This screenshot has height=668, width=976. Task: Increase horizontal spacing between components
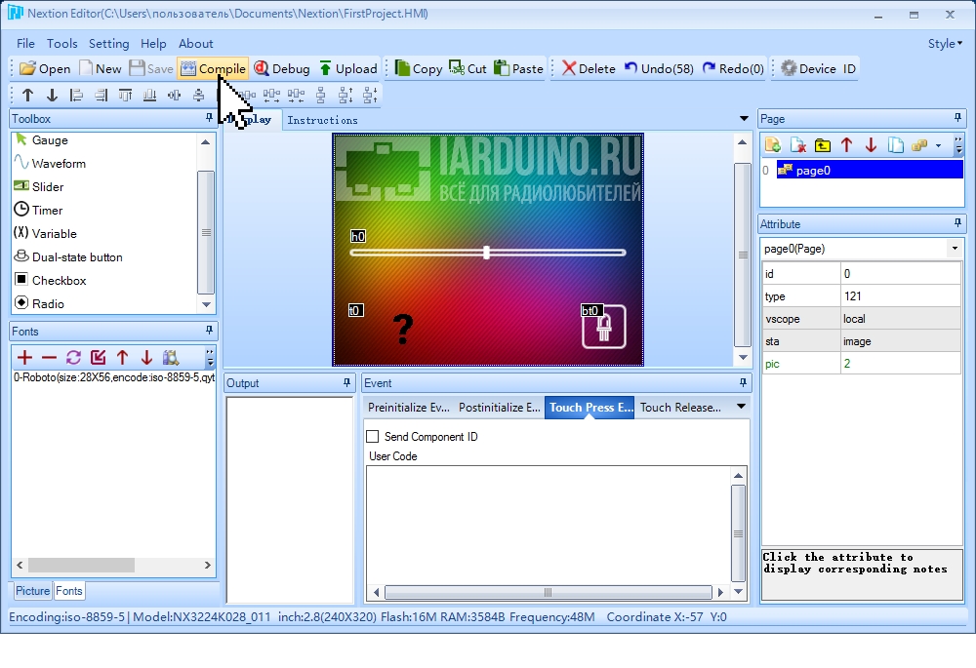tap(272, 95)
